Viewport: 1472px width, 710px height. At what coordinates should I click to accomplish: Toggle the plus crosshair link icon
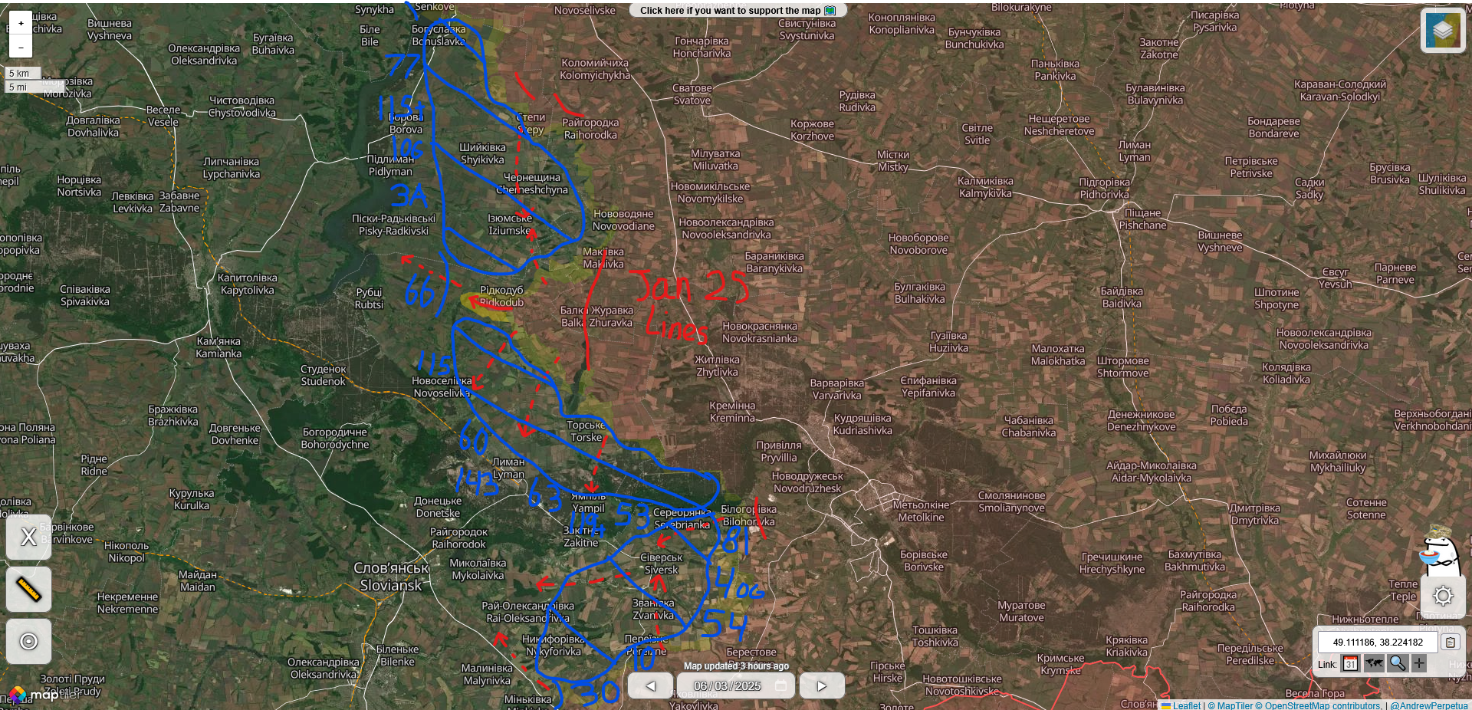click(x=1419, y=663)
